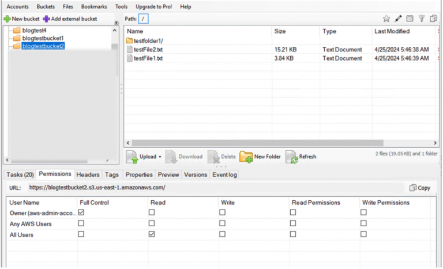The width and height of the screenshot is (443, 269).
Task: Click the Path input field
Action: click(144, 19)
